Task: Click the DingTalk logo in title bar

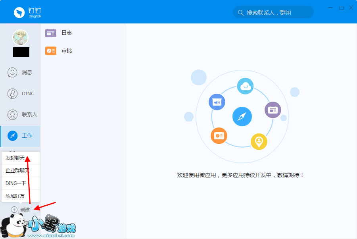Action: click(x=19, y=13)
